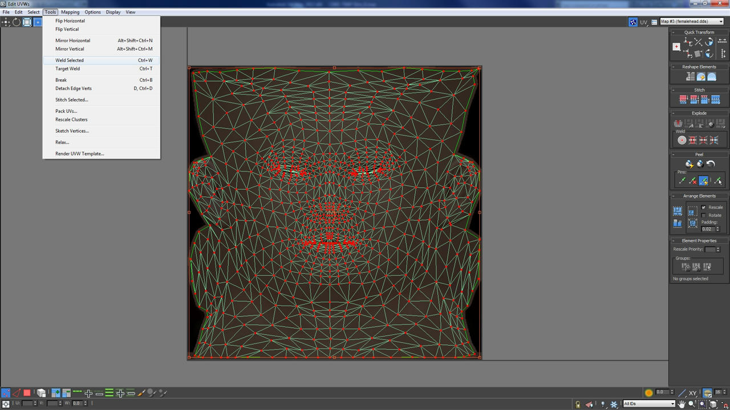Click the W coordinate field showing 0.0
Screen dimensions: 730x410
pyautogui.click(x=76, y=403)
